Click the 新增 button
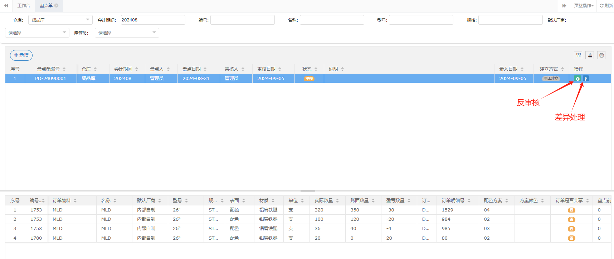Screen dimensions: 614x259 (x=21, y=55)
